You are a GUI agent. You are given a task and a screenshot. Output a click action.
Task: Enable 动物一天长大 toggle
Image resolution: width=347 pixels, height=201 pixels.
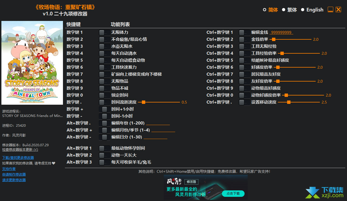104,155
